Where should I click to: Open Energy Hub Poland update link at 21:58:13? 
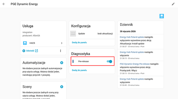click(x=132, y=52)
